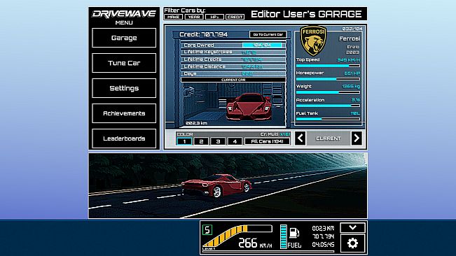Click the odometer km reading in garage
456x256 pixels.
click(196, 123)
